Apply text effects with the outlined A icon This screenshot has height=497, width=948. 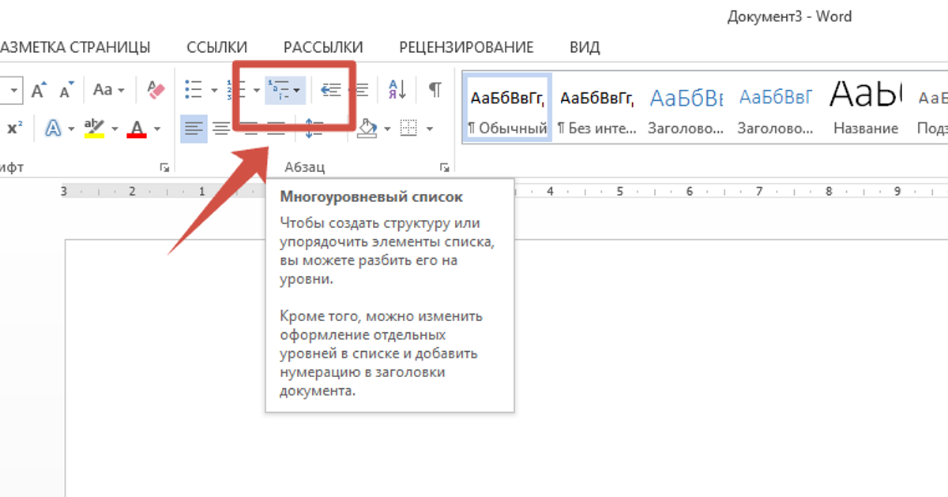pyautogui.click(x=54, y=128)
